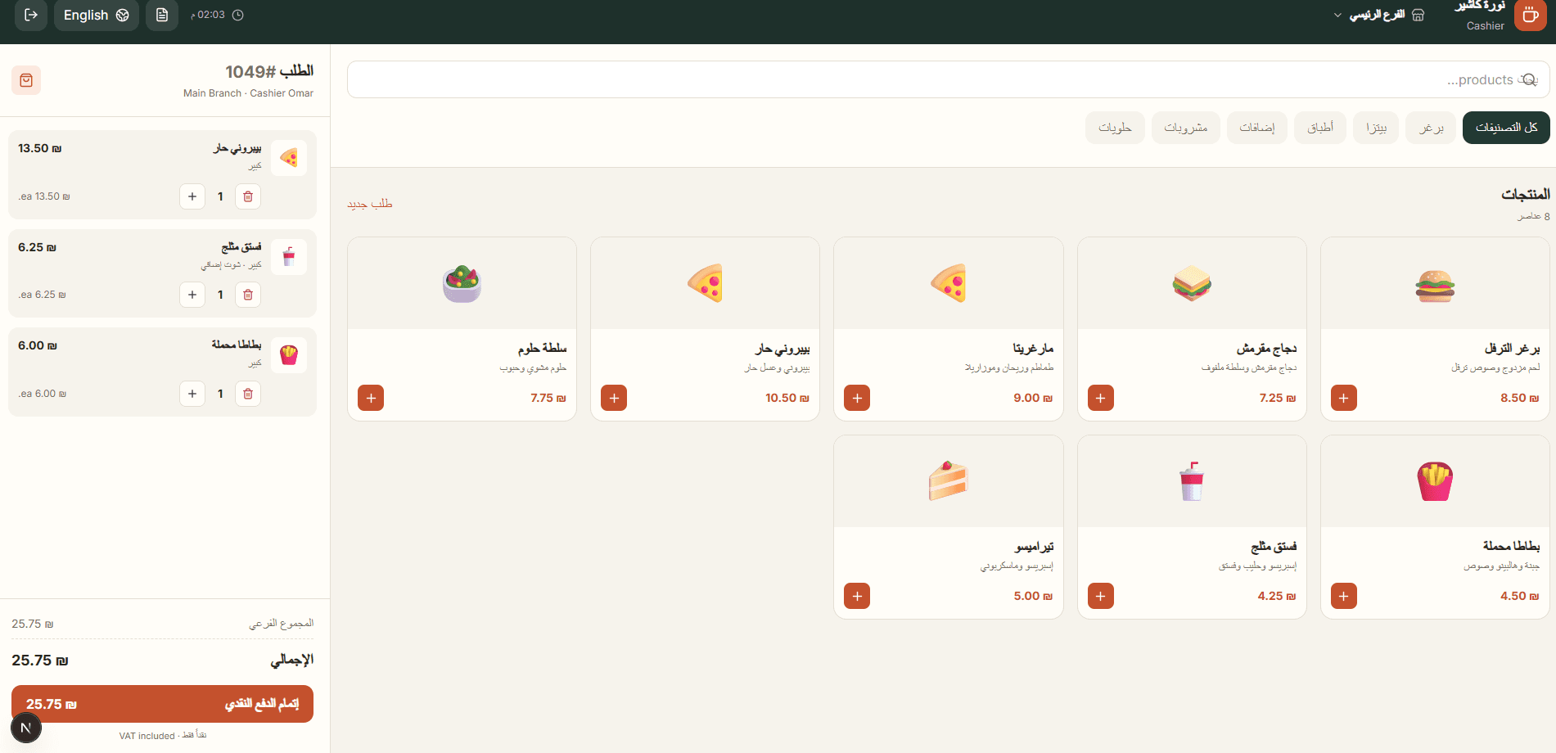This screenshot has height=753, width=1556.
Task: Click the Cashier role label
Action: coord(1485,26)
